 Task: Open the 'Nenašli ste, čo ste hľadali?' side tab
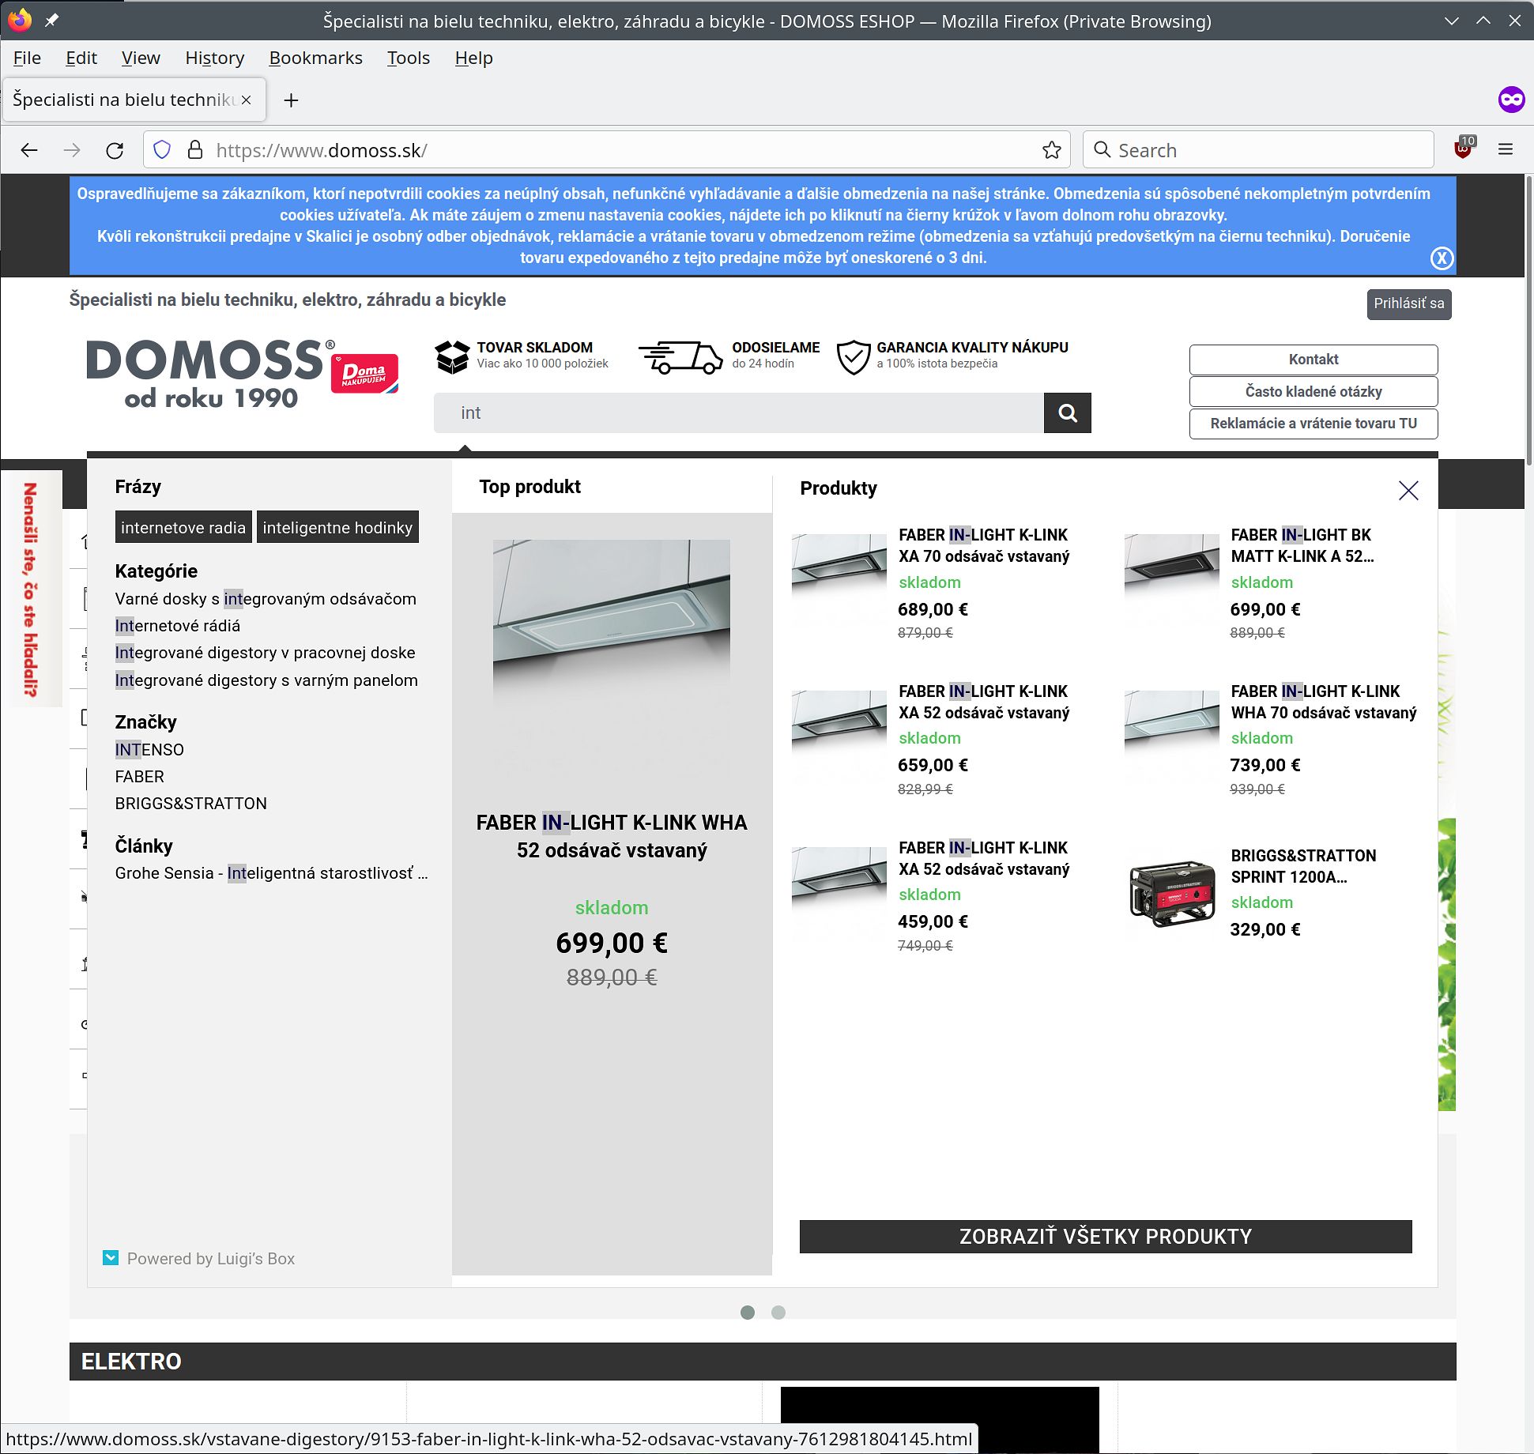point(31,589)
